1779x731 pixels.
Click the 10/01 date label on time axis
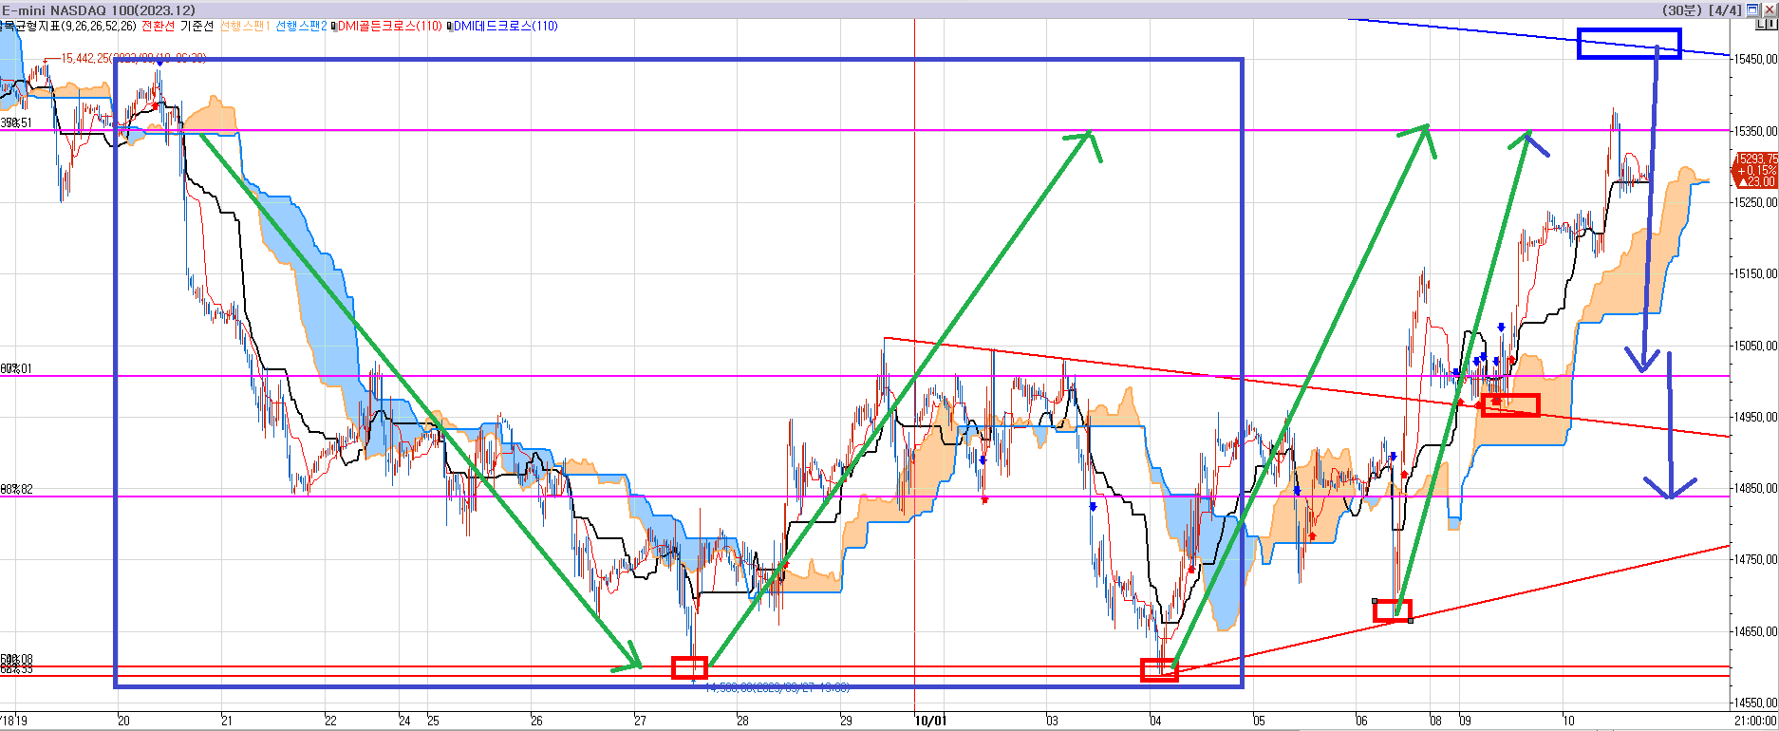tap(931, 721)
